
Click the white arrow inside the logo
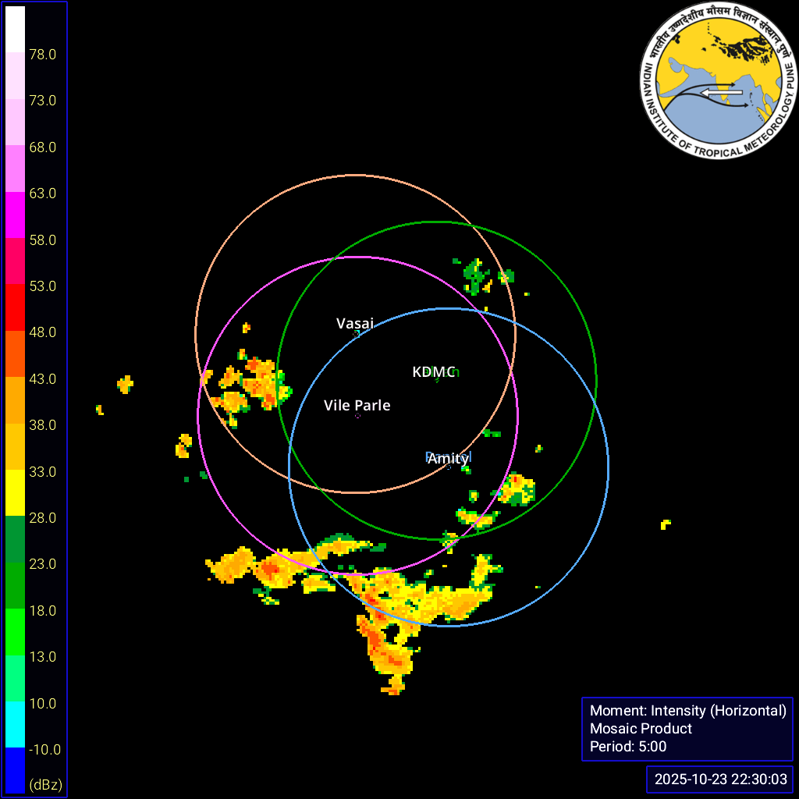[720, 93]
